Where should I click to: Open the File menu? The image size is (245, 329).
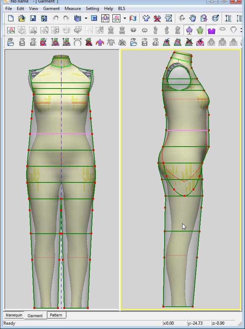pos(9,9)
